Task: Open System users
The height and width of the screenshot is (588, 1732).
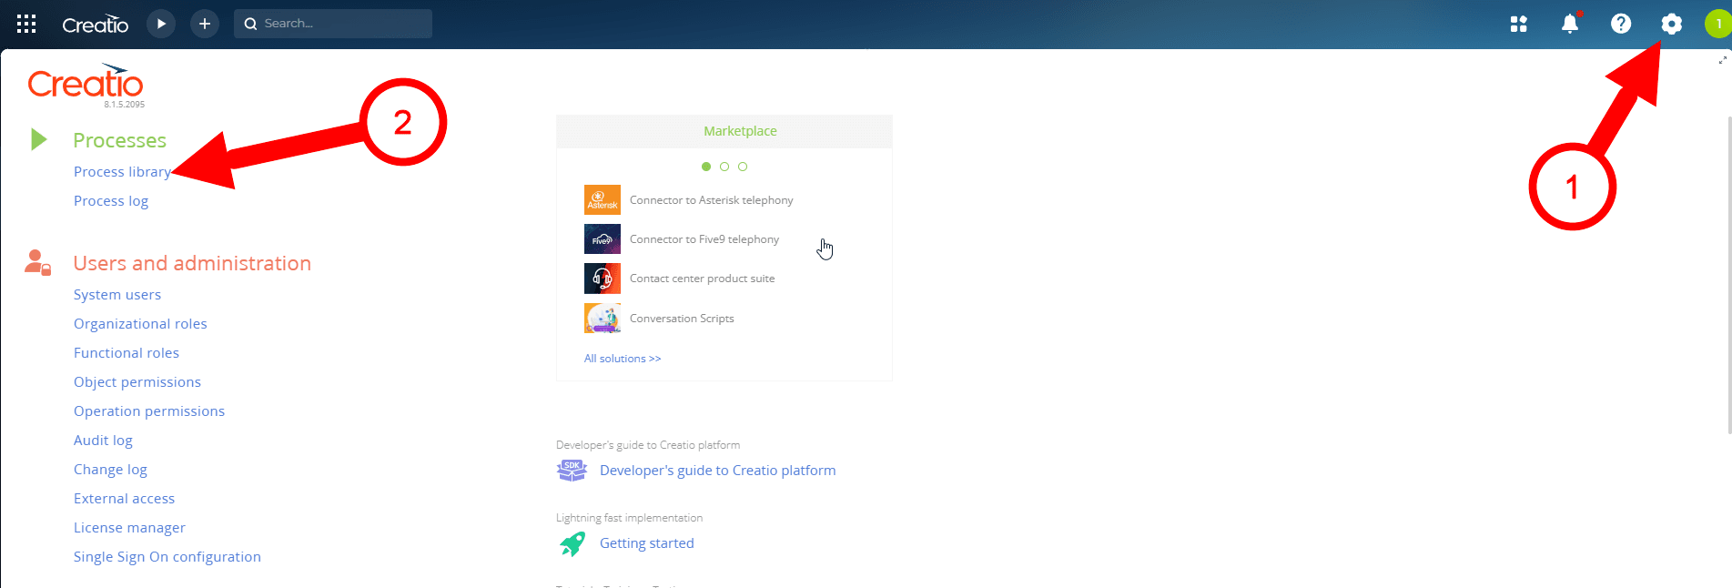Action: coord(117,295)
